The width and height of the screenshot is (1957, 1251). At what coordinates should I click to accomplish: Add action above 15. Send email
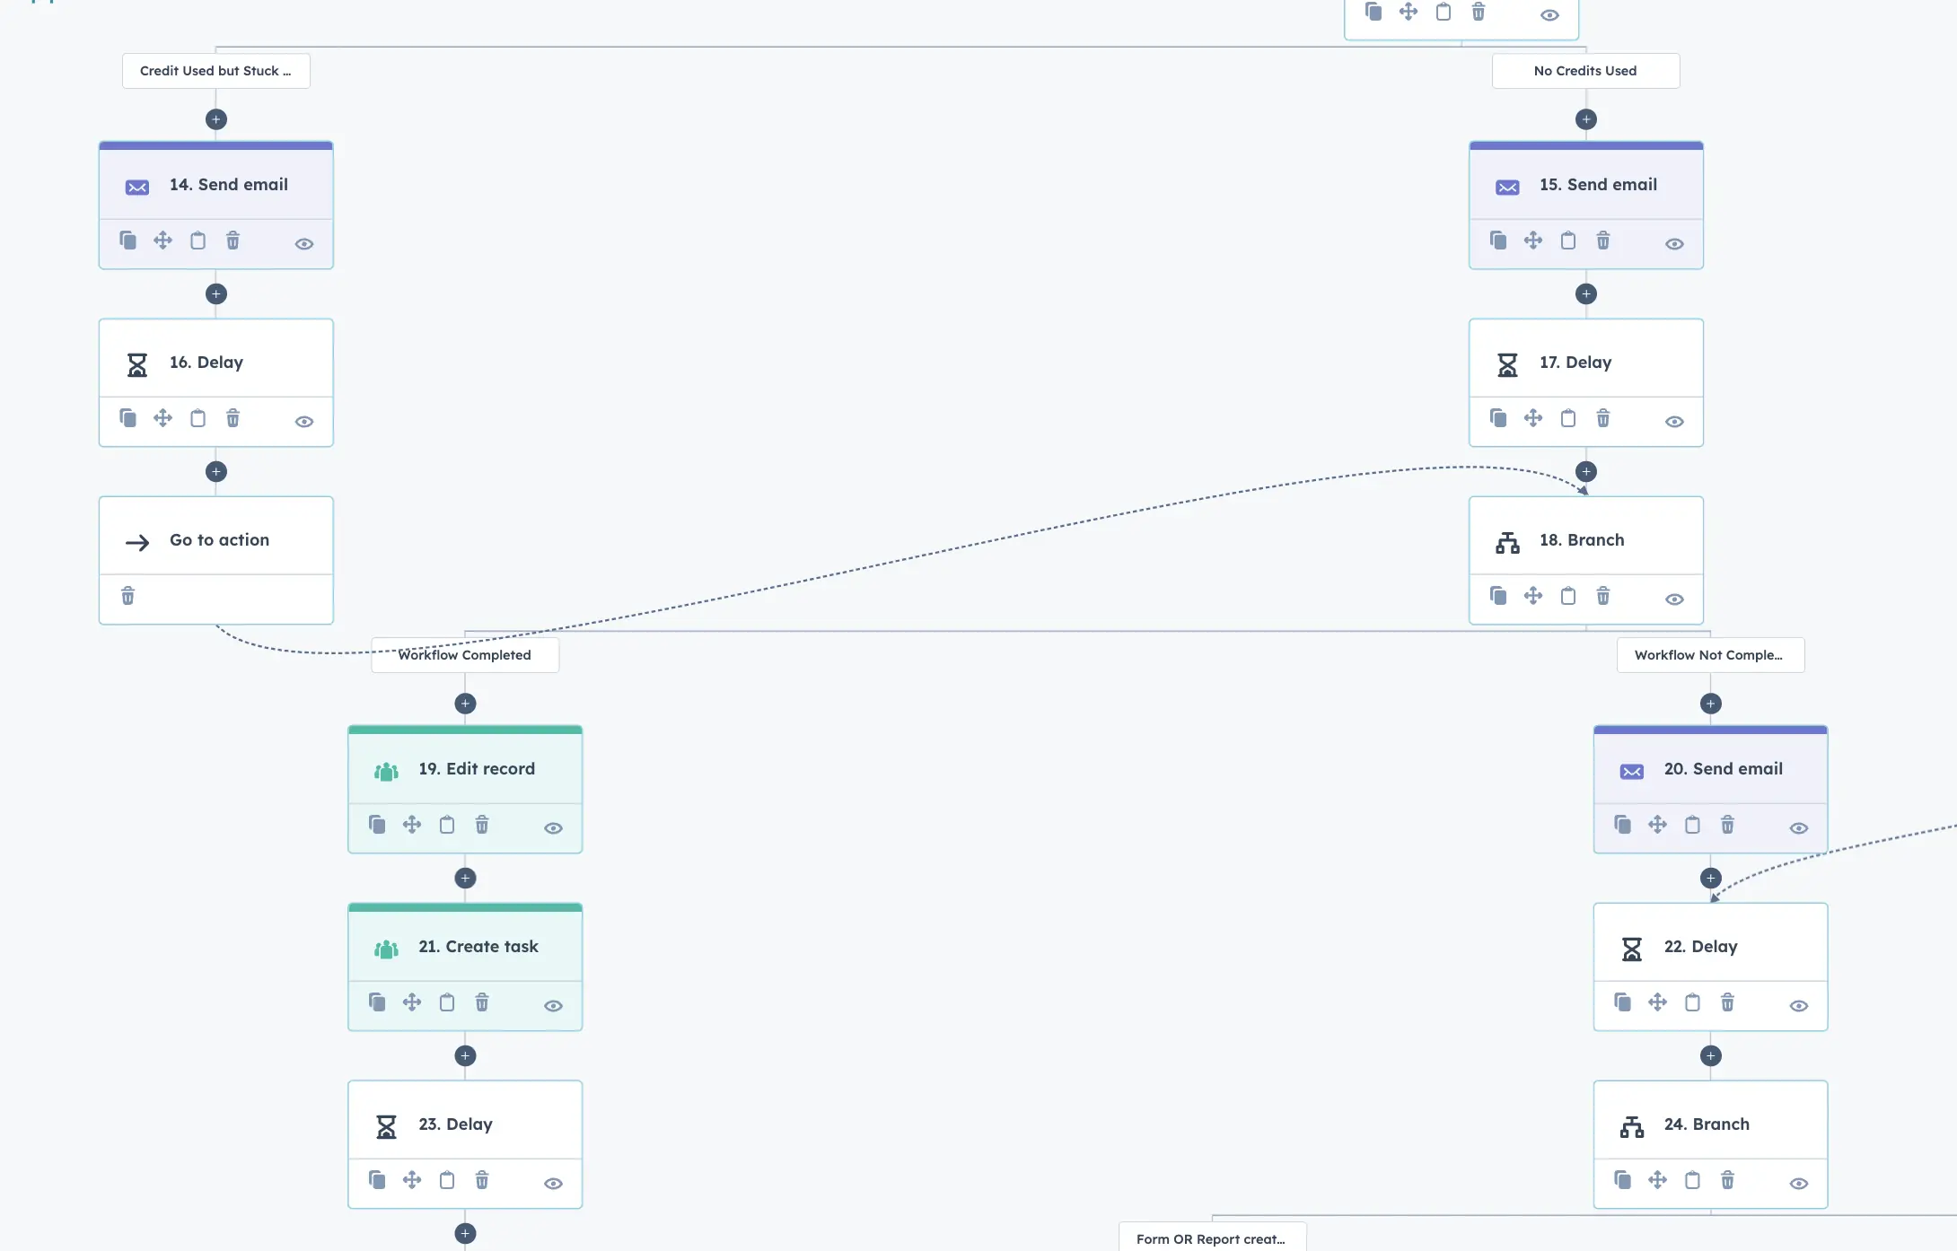tap(1586, 119)
